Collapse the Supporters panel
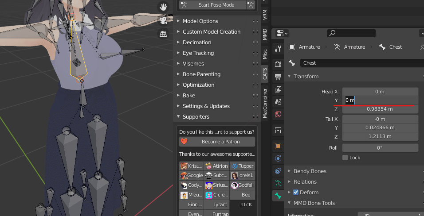The image size is (424, 216). pos(178,117)
